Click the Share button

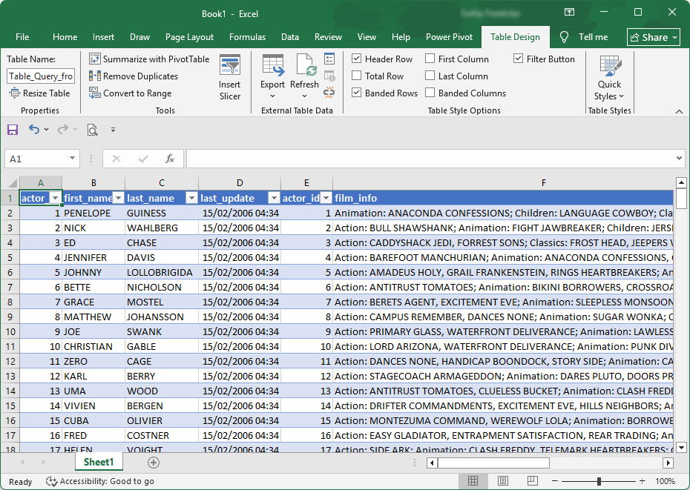click(653, 36)
